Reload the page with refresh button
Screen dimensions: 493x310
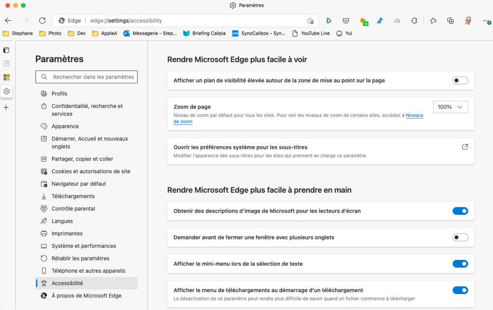(x=42, y=21)
